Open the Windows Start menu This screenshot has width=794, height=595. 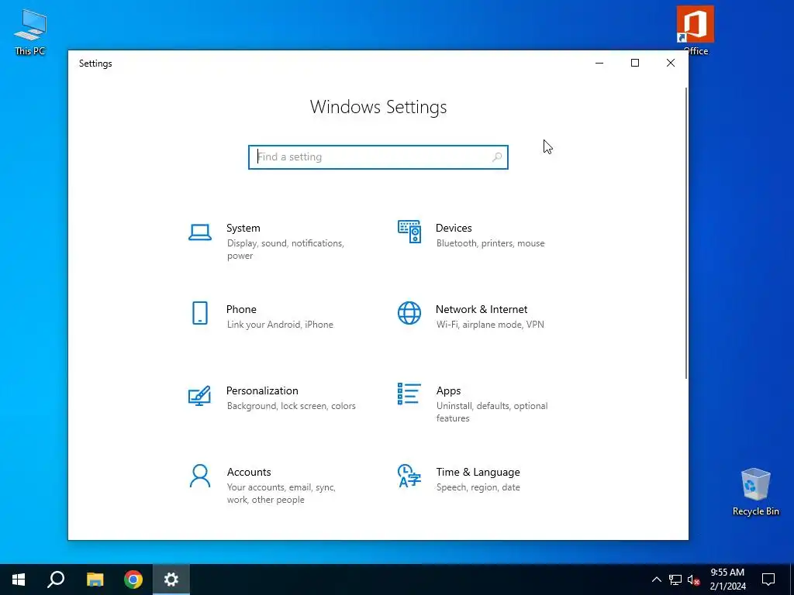(x=19, y=580)
